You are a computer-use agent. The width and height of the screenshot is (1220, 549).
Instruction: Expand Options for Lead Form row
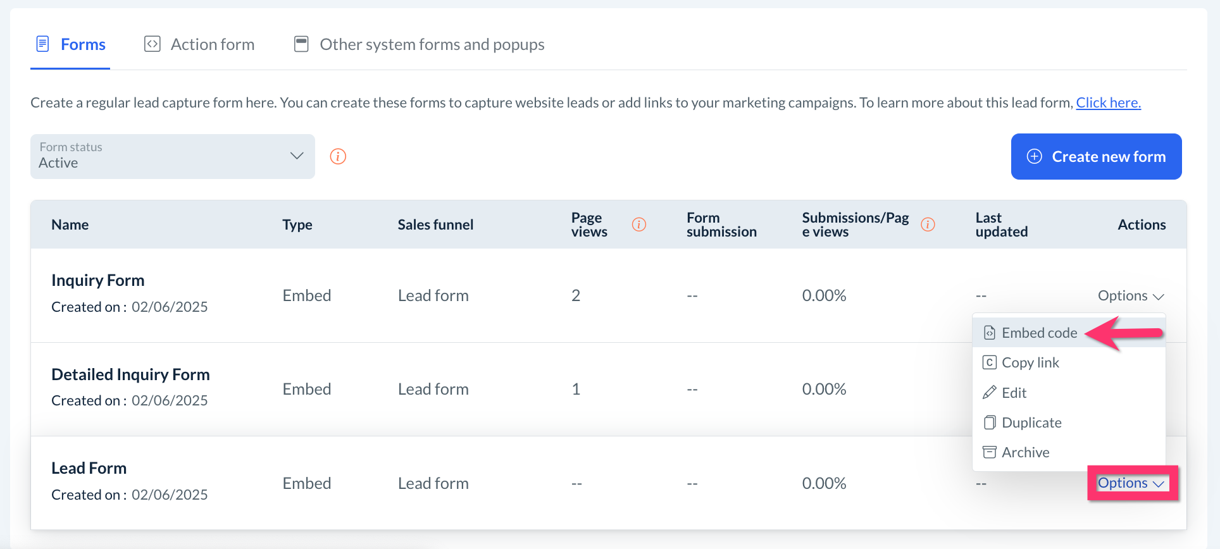point(1131,483)
